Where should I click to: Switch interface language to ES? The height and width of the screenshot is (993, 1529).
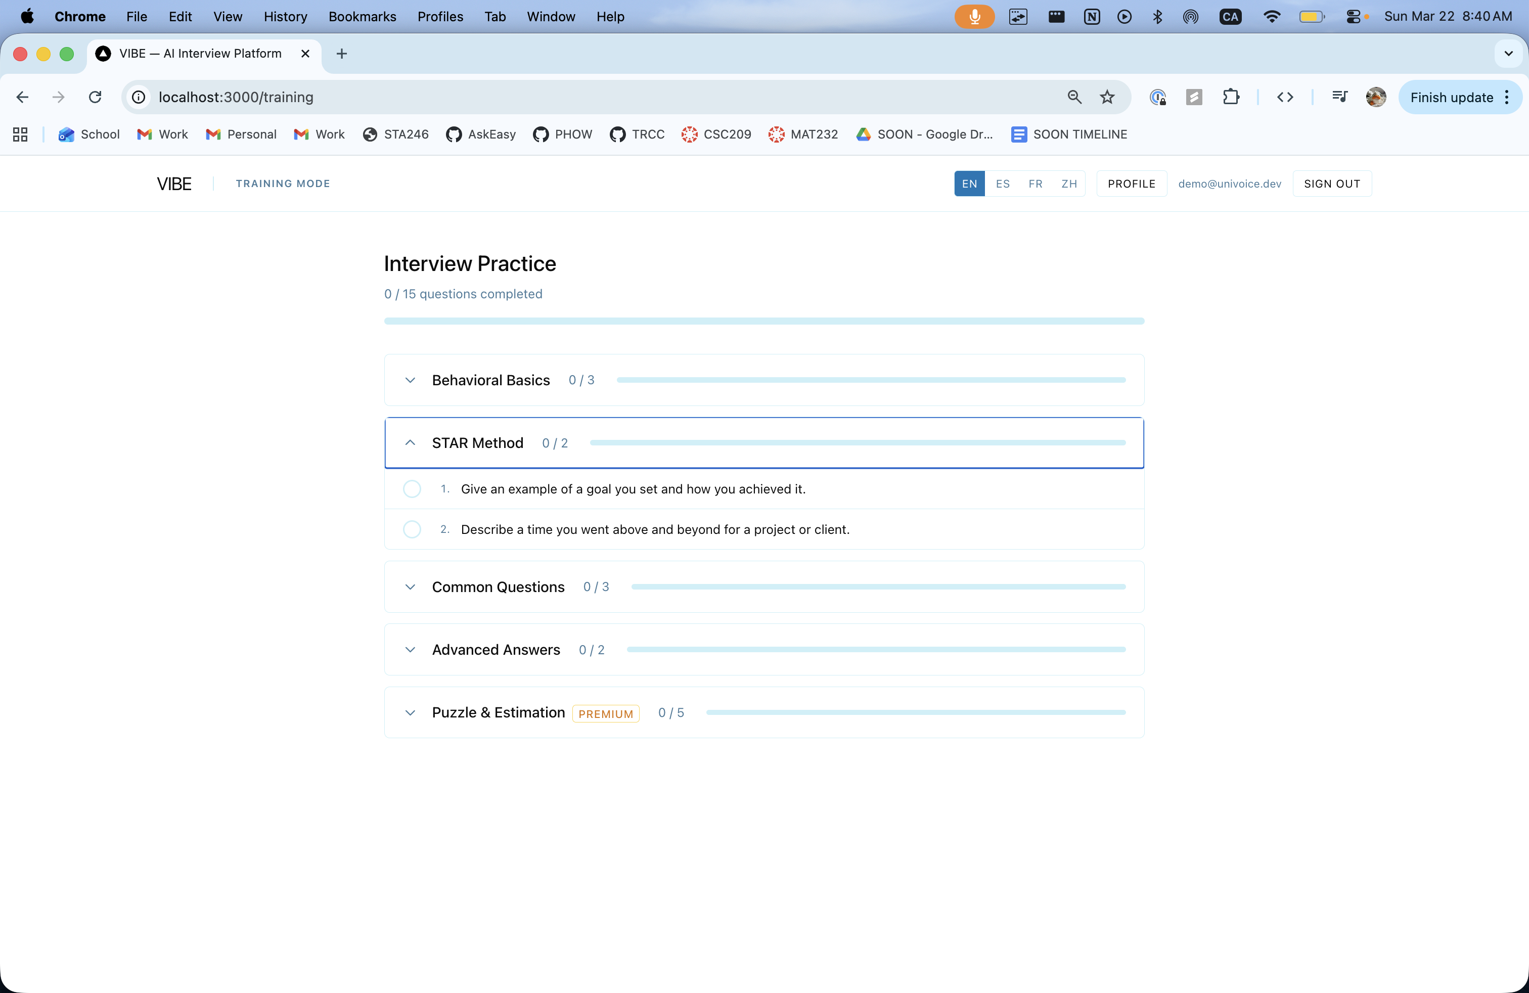(x=1002, y=184)
